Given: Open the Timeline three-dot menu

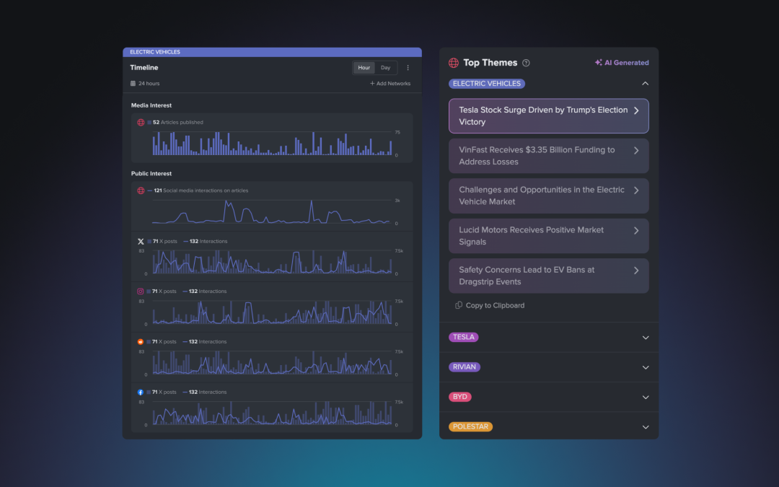Looking at the screenshot, I should coord(408,67).
